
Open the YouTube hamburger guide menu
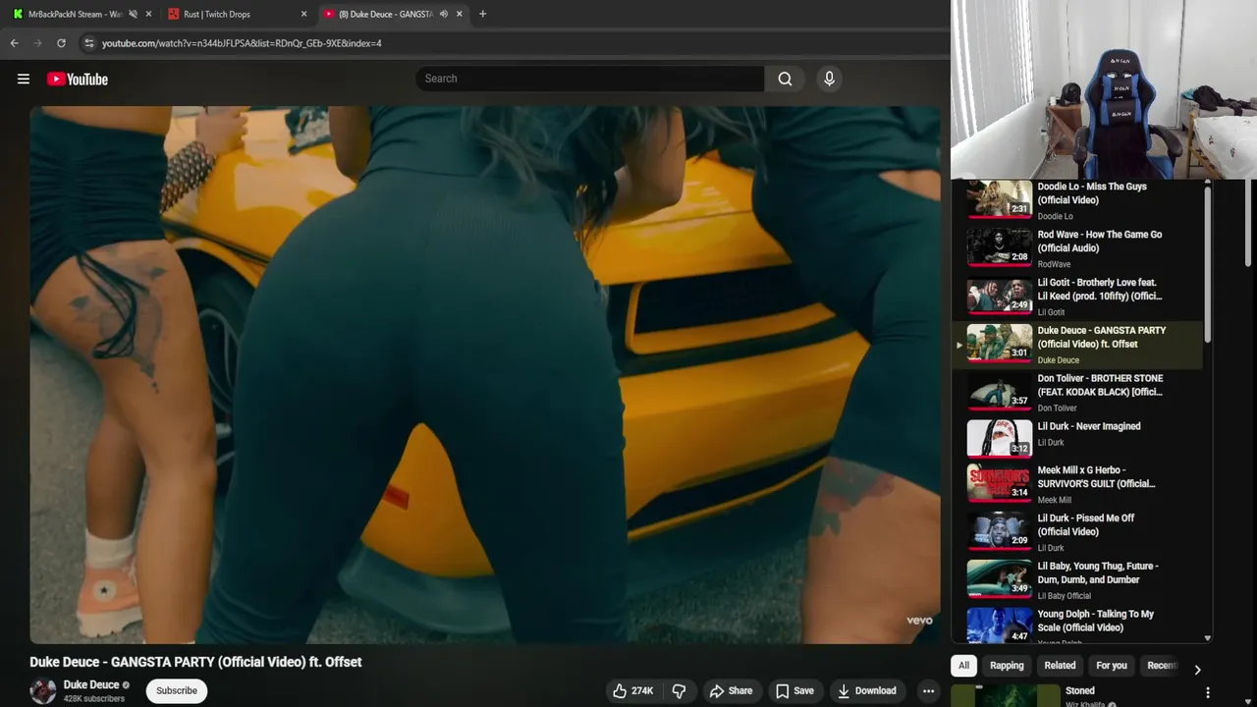pyautogui.click(x=24, y=79)
